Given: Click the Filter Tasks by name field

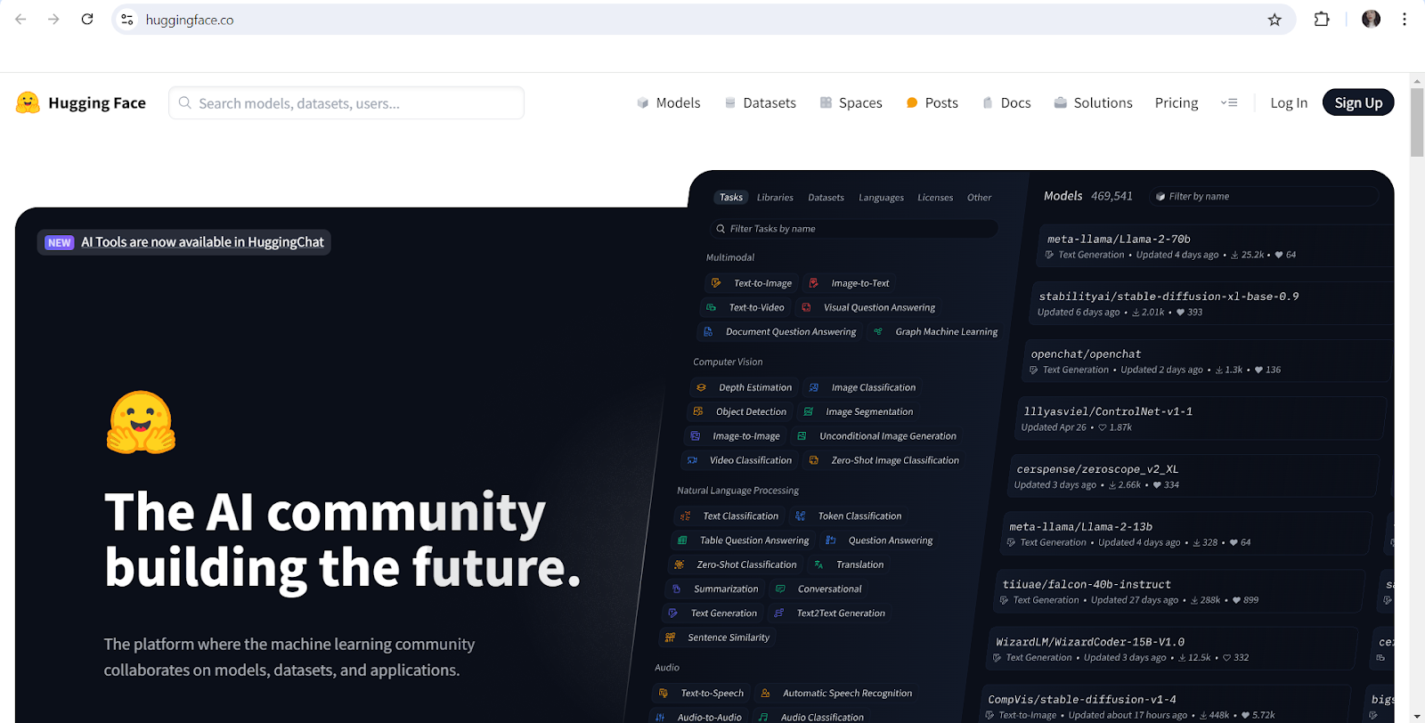Looking at the screenshot, I should [x=853, y=229].
